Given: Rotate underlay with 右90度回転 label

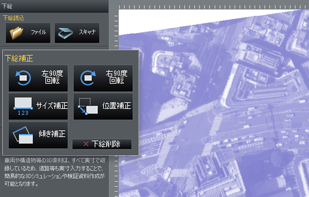Looking at the screenshot, I should pyautogui.click(x=116, y=77).
